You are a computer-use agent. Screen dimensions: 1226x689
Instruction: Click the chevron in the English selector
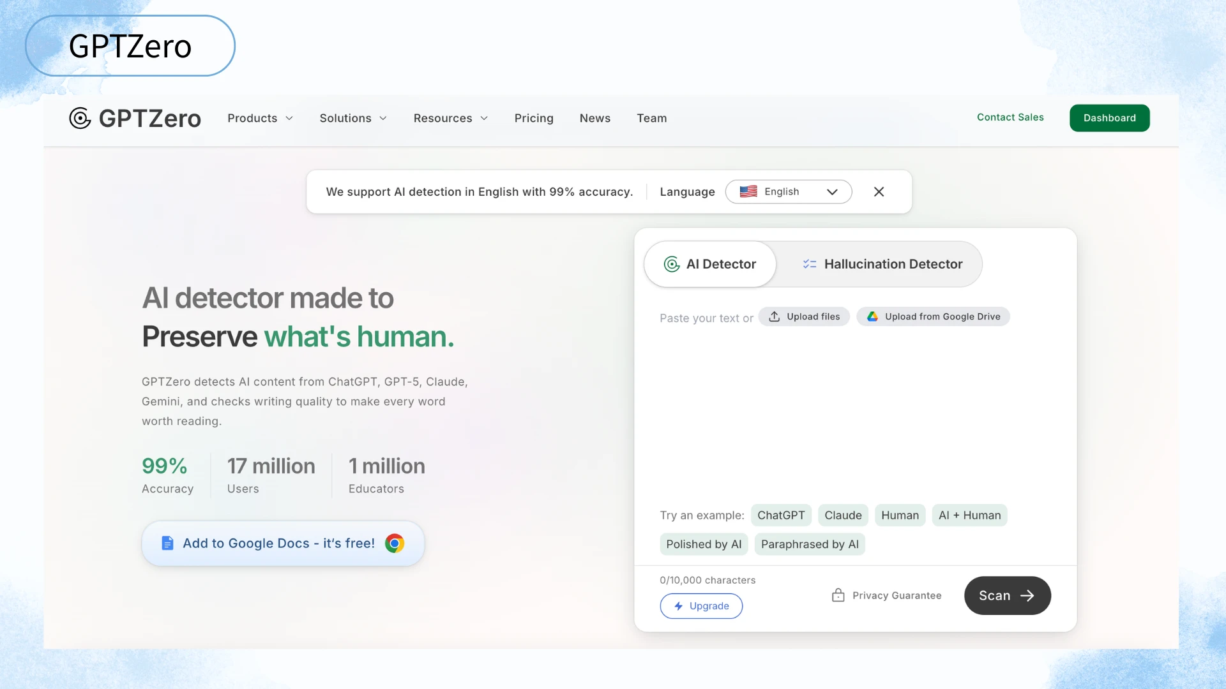point(832,192)
